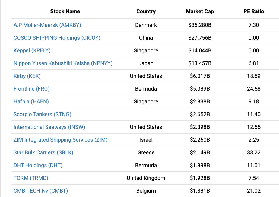Select the $2.838B market cap cell
Screen dimensions: 279x197
[200, 101]
